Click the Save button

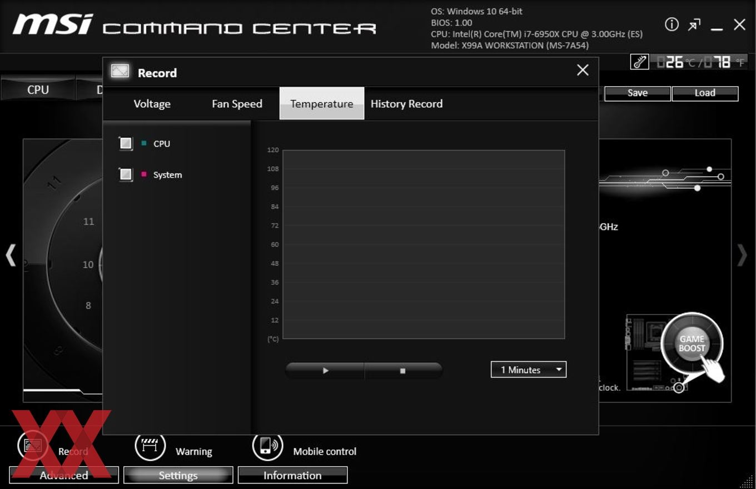pyautogui.click(x=638, y=93)
